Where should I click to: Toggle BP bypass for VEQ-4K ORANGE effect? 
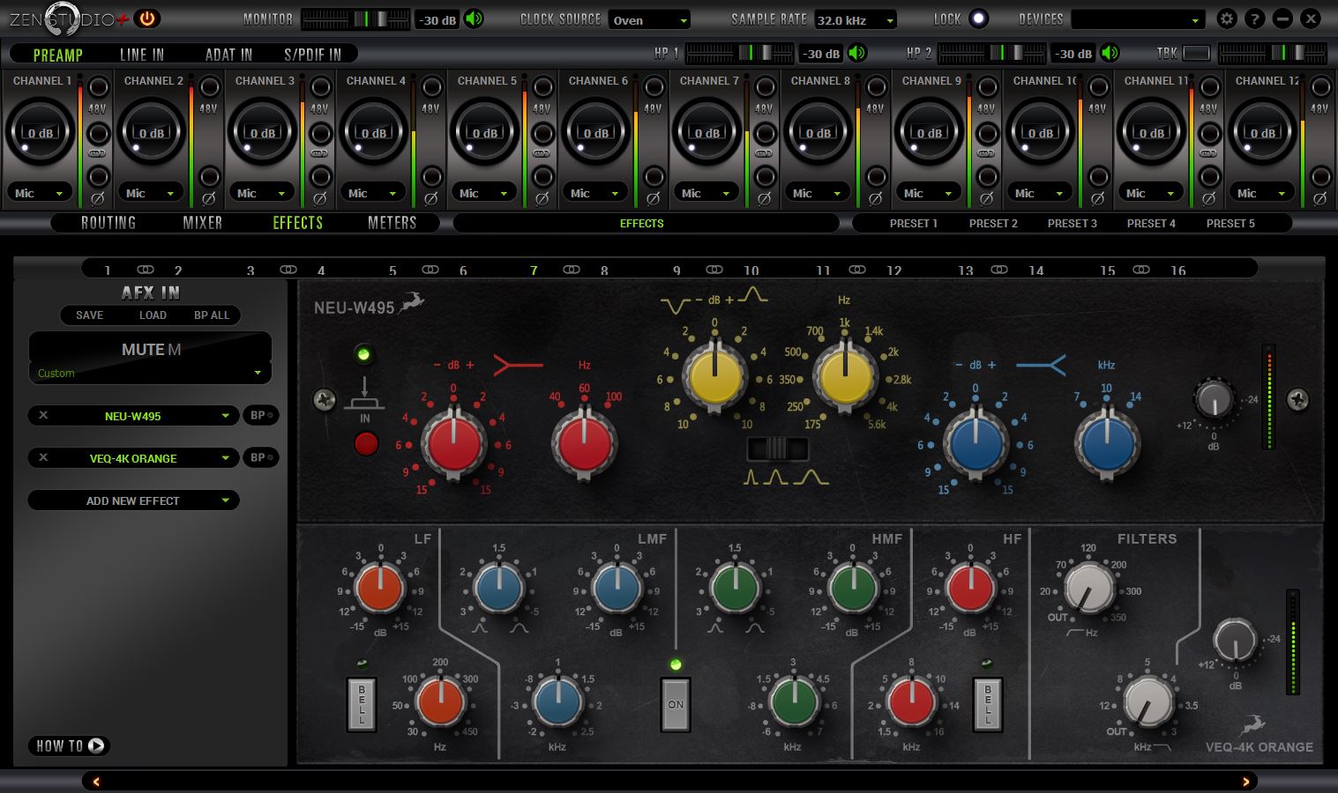coord(260,457)
